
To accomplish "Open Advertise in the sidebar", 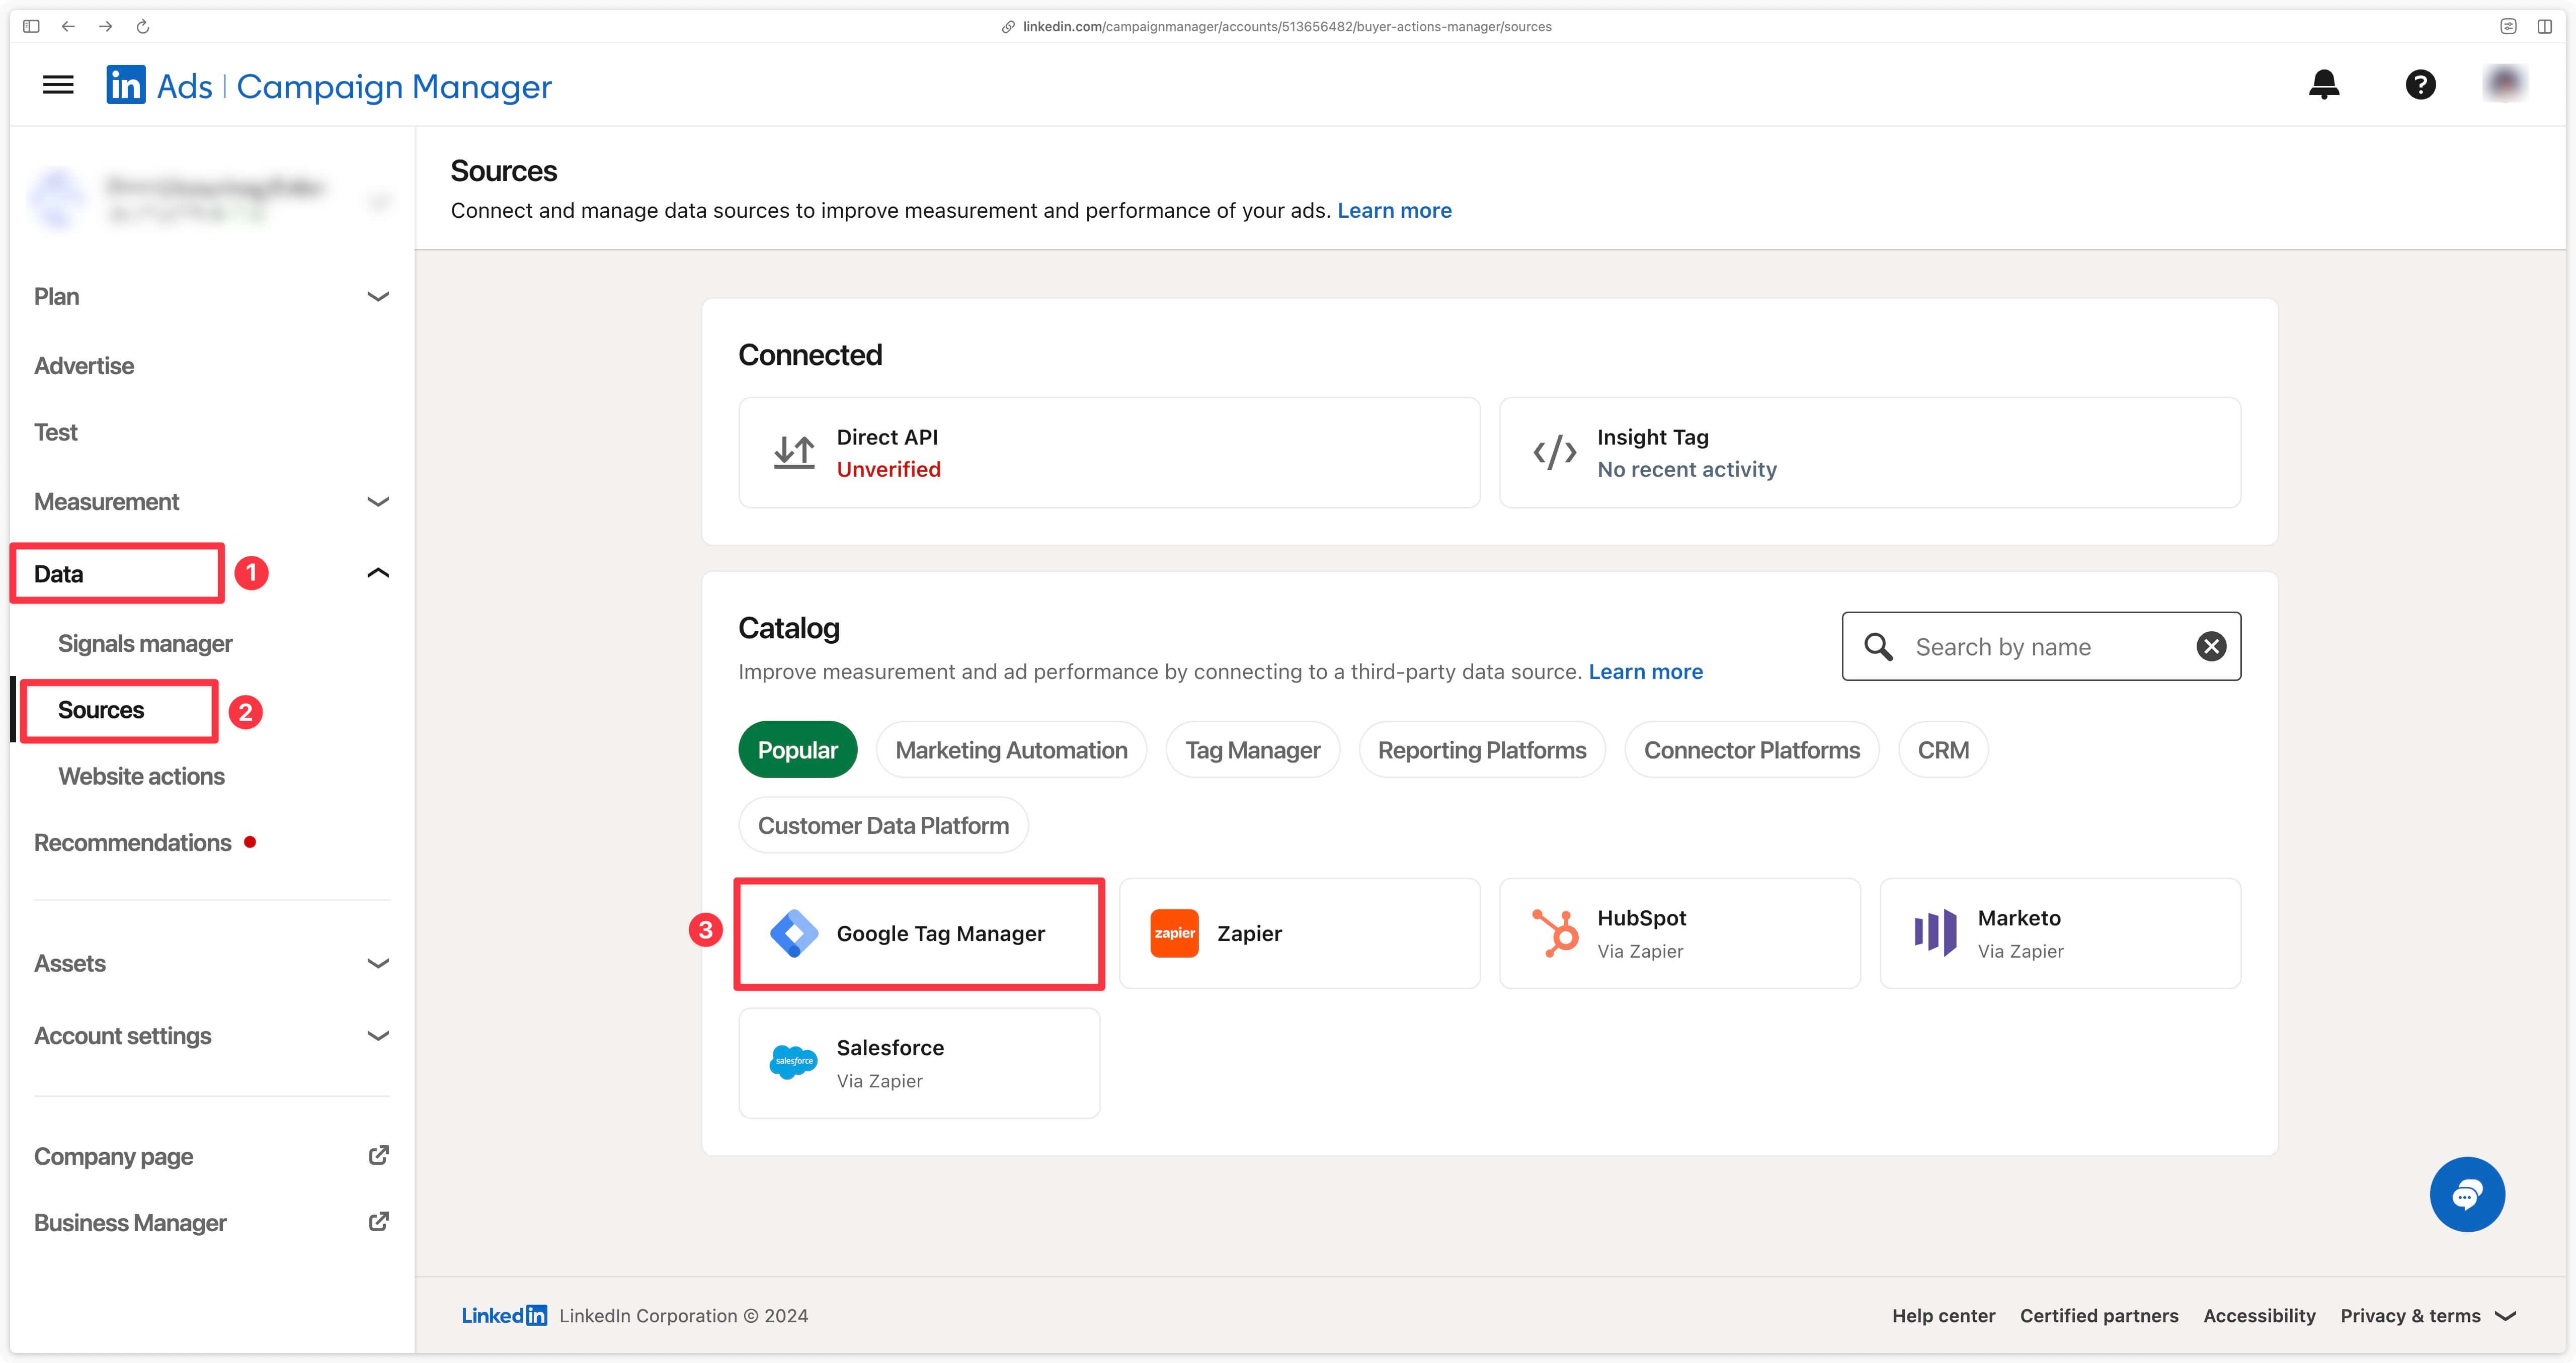I will (84, 366).
